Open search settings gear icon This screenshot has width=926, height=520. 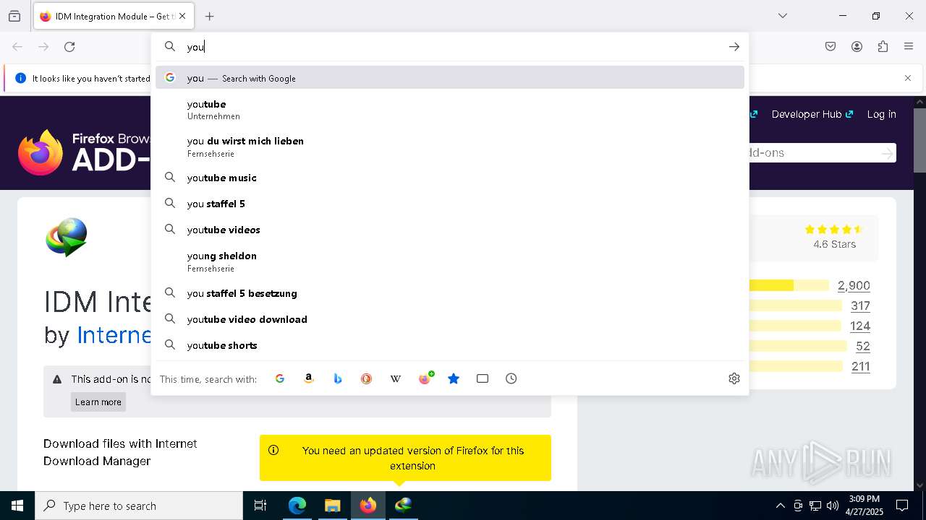click(734, 378)
